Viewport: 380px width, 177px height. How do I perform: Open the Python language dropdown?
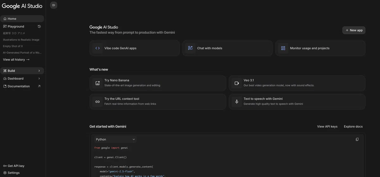click(x=115, y=139)
